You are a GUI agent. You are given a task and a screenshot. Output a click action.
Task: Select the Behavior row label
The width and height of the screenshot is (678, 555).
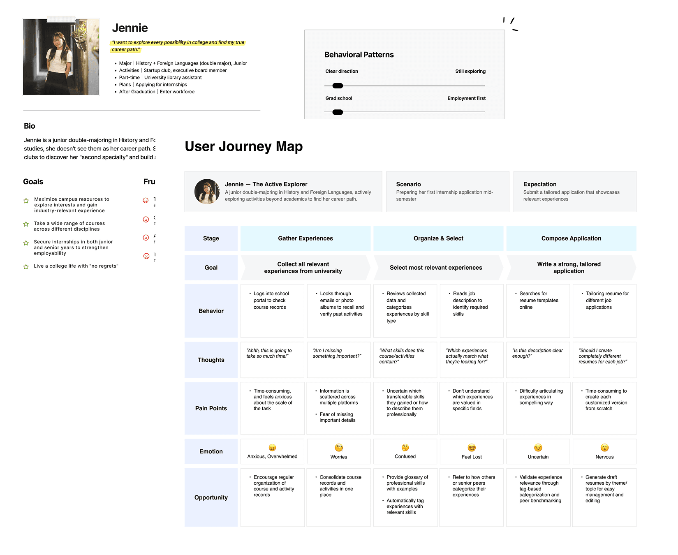pyautogui.click(x=211, y=311)
